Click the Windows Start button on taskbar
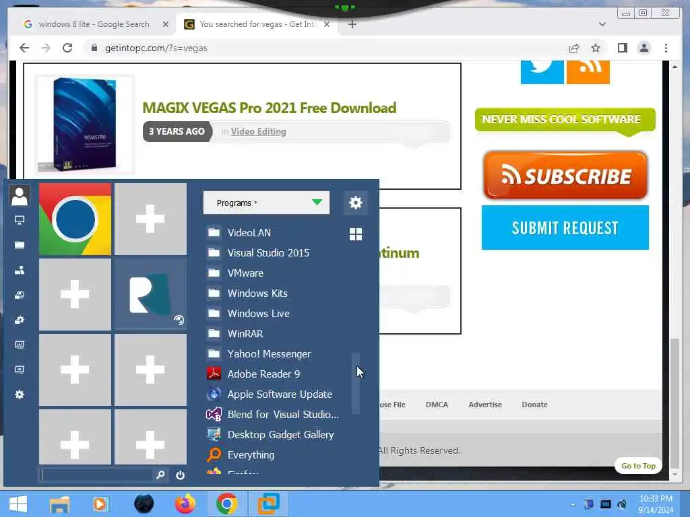Viewport: 690px width, 517px height. (18, 504)
